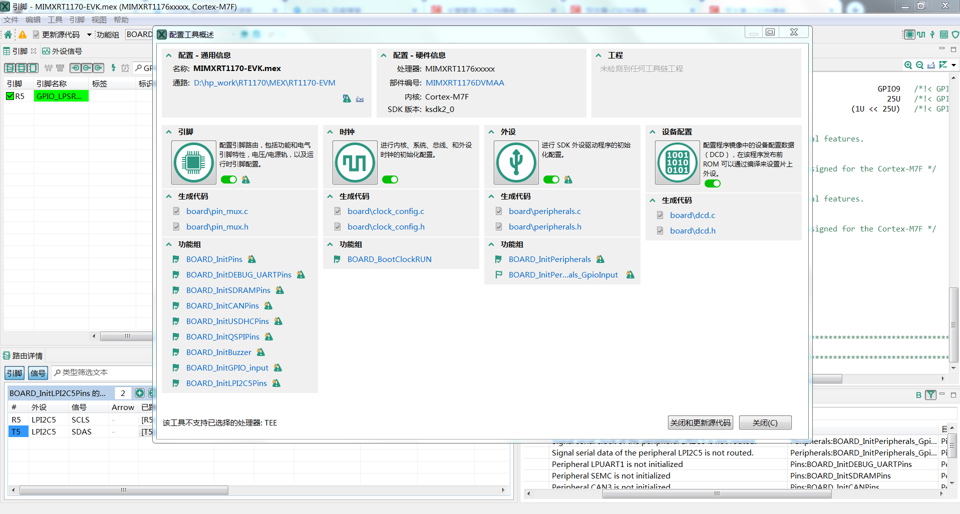The image size is (960, 514).
Task: Open the BOARD_InitLPI2C5Pins function group link
Action: [x=226, y=383]
